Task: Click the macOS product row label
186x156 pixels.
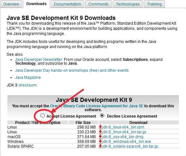Action: point(14,137)
